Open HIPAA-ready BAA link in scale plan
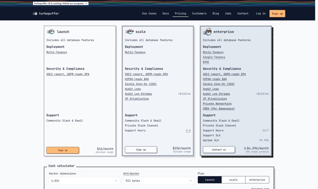Image resolution: width=318 pixels, height=189 pixels. (x=137, y=79)
